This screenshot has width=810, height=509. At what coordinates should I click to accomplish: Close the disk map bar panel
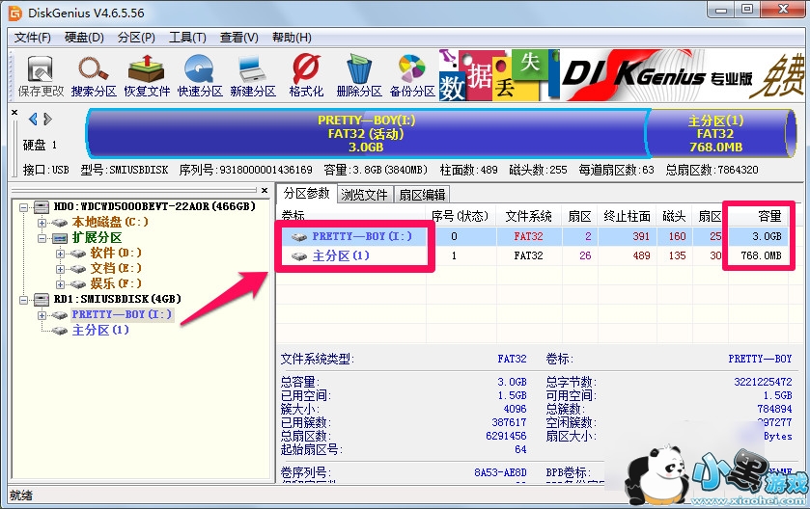14,112
